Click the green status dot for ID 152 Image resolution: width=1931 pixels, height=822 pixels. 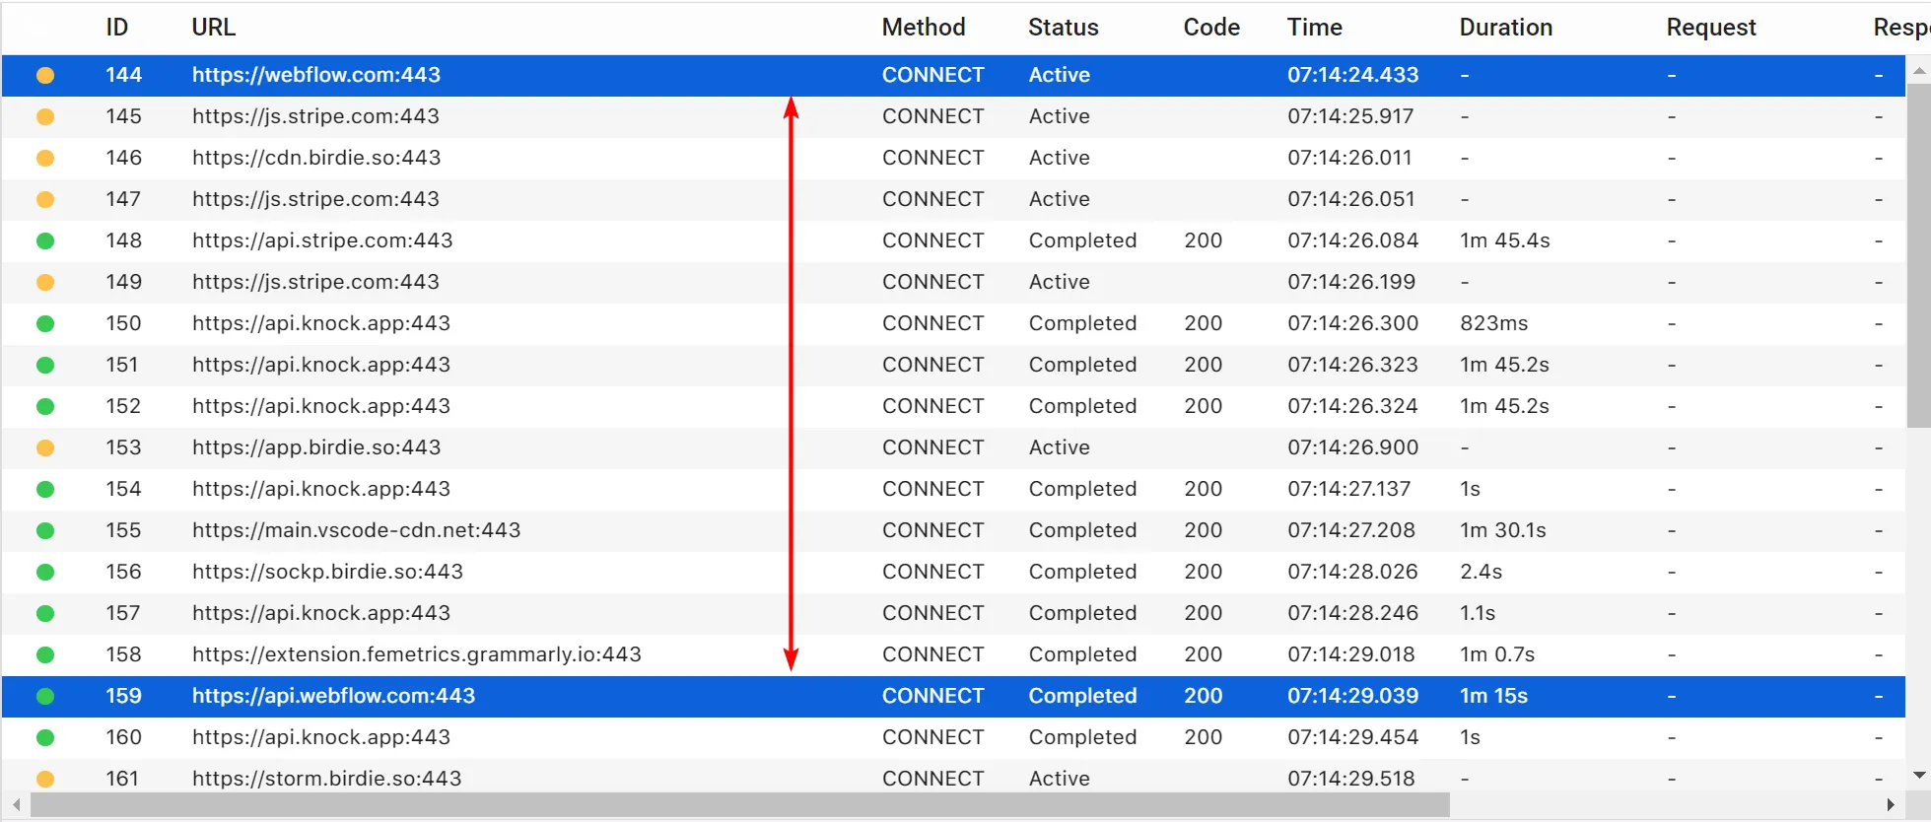coord(45,406)
